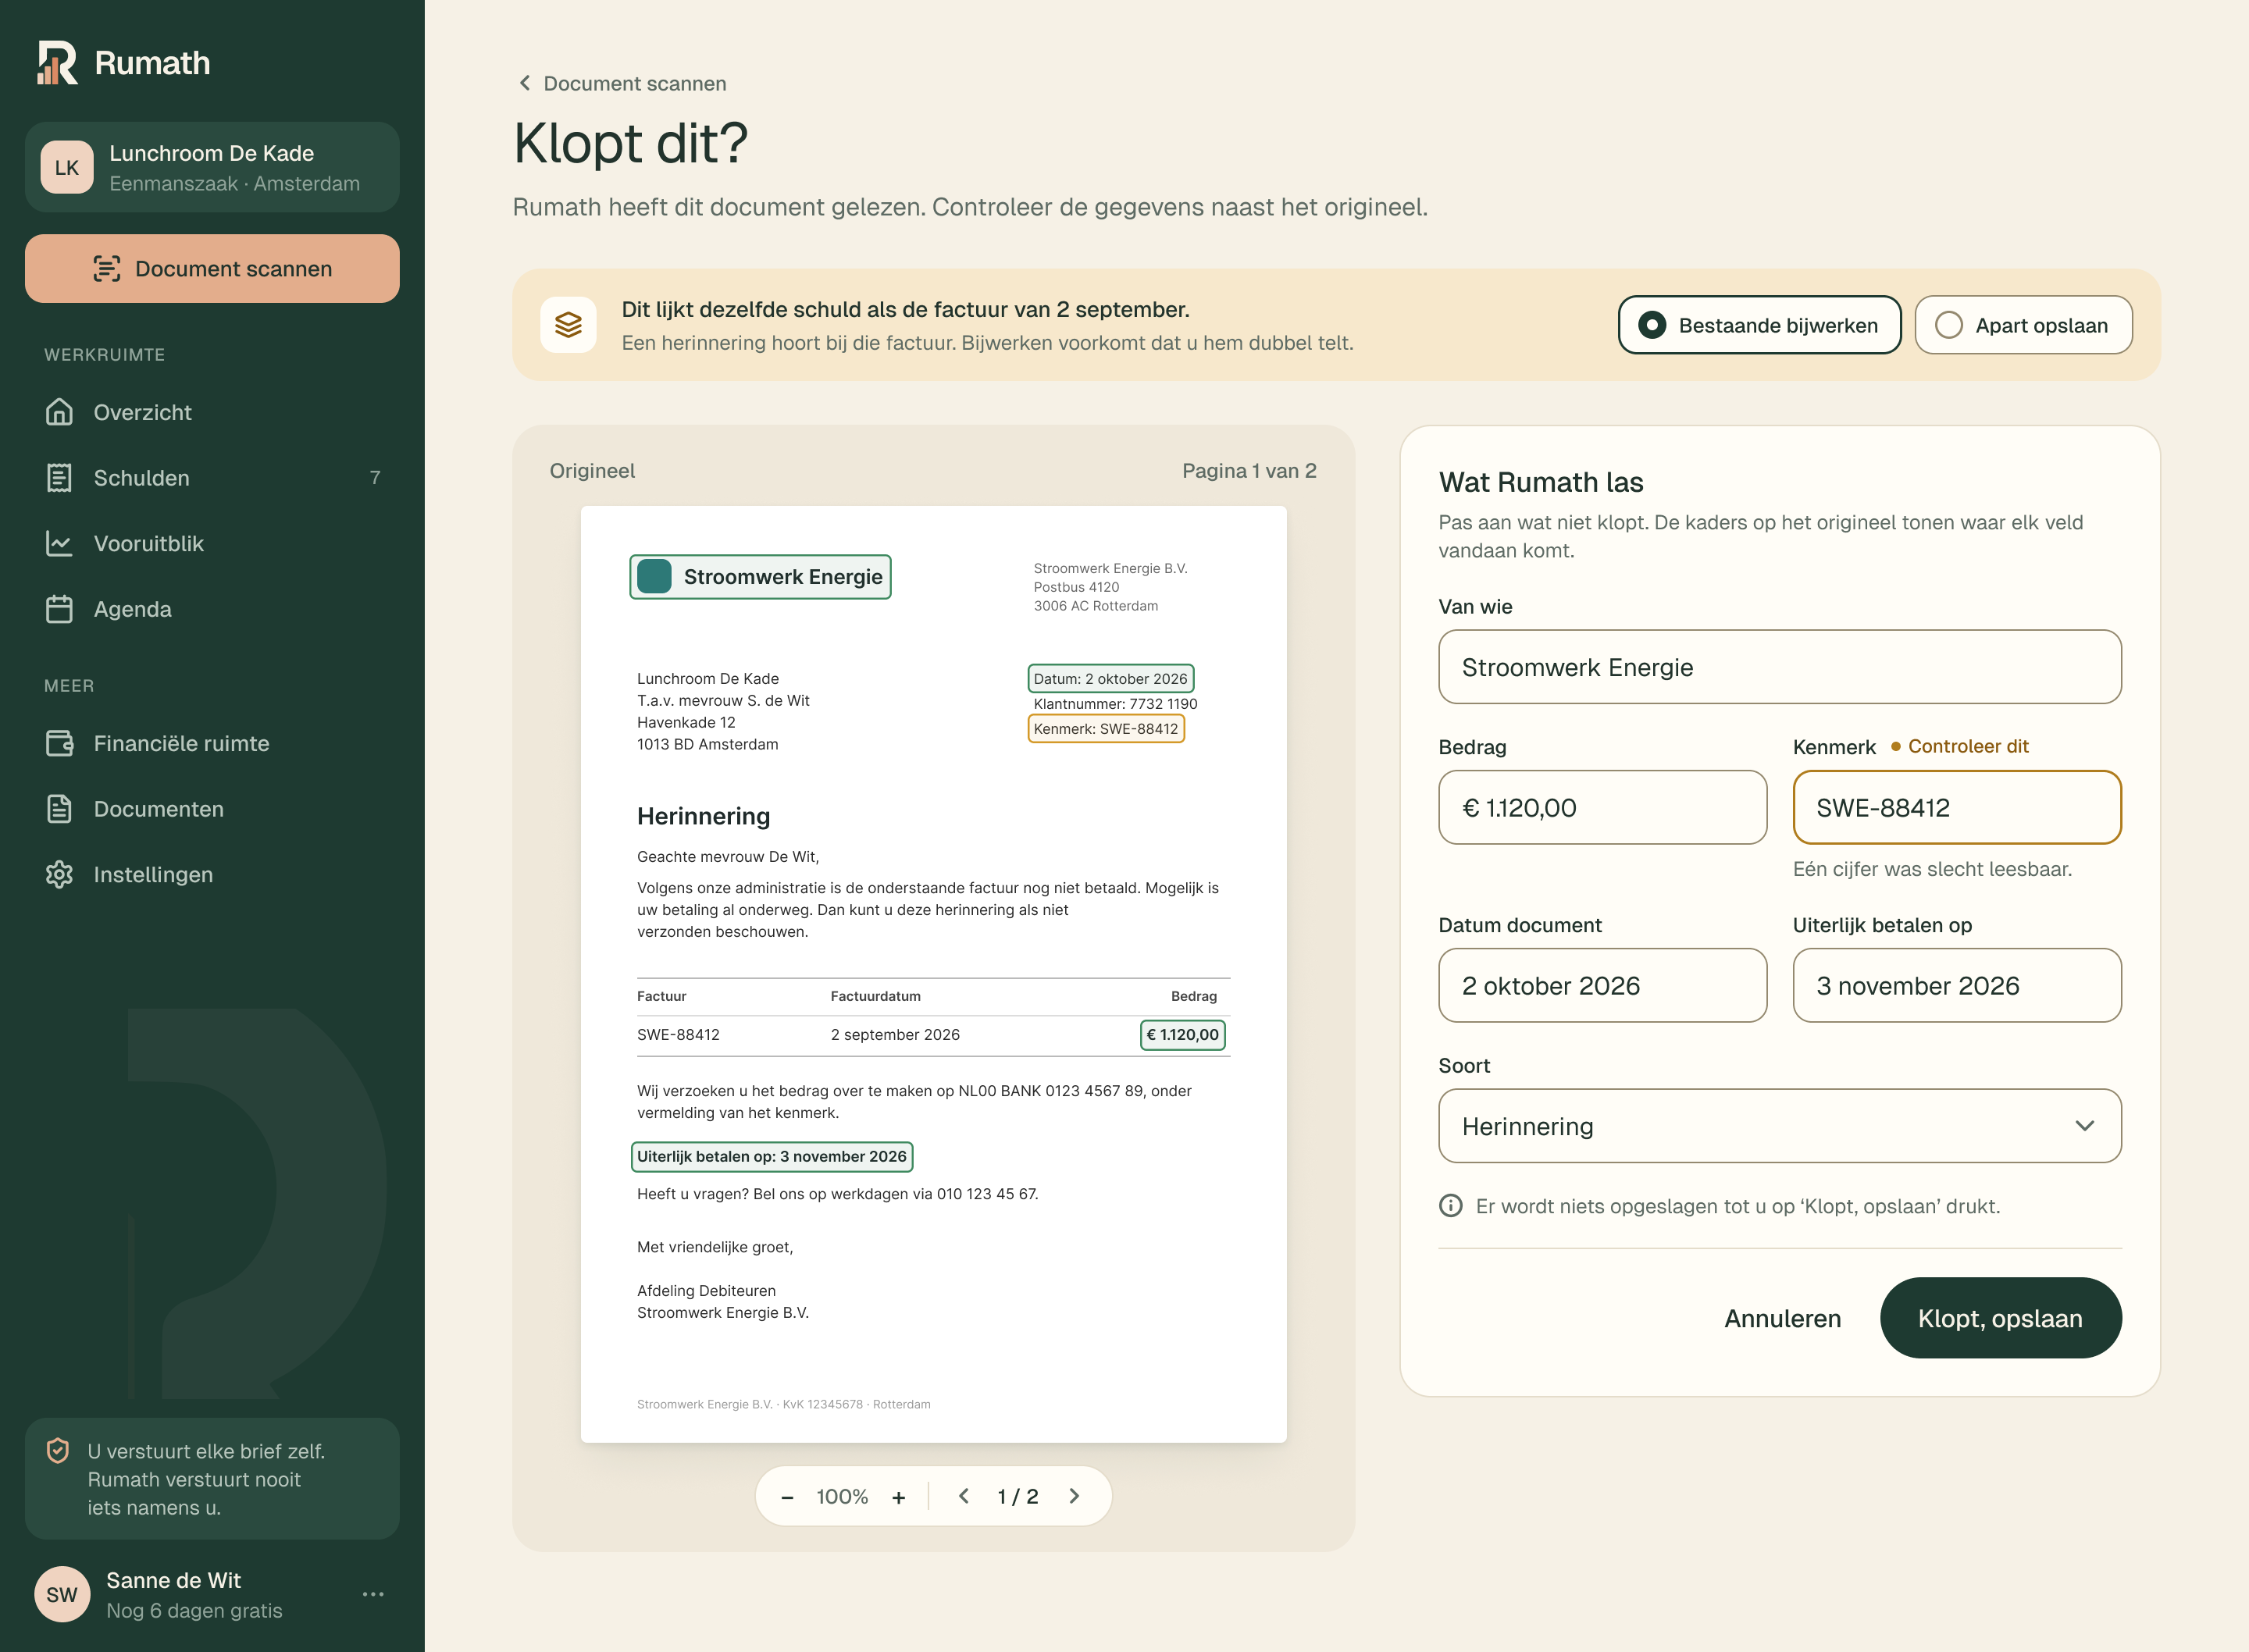Select 'Bestaande bijwerken' radio option

1759,325
